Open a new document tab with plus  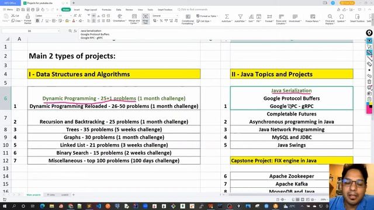click(74, 3)
